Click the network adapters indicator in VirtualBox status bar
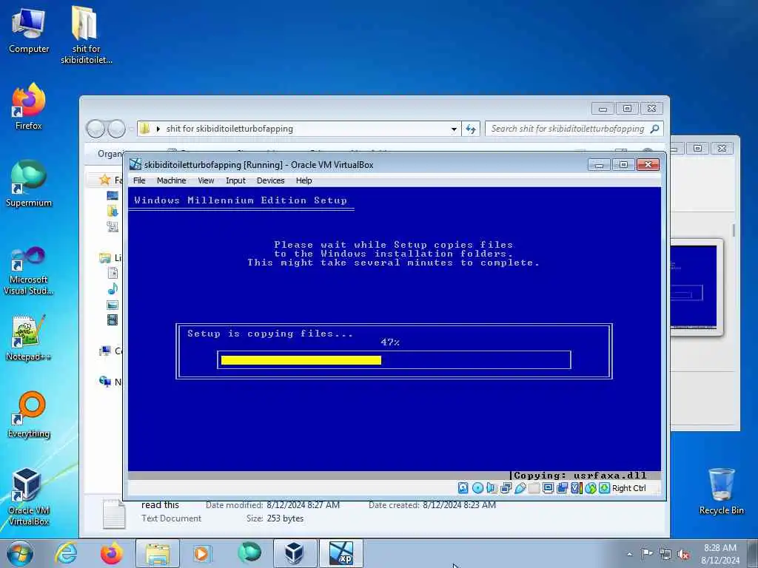 (506, 488)
